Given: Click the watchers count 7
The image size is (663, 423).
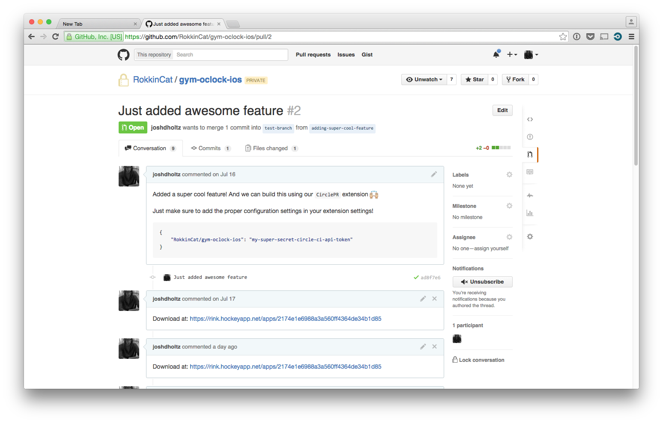Looking at the screenshot, I should coord(451,80).
